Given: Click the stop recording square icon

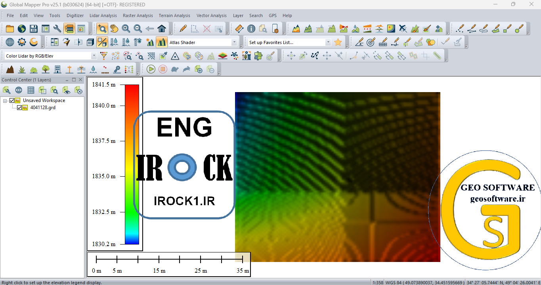Looking at the screenshot, I should (163, 69).
